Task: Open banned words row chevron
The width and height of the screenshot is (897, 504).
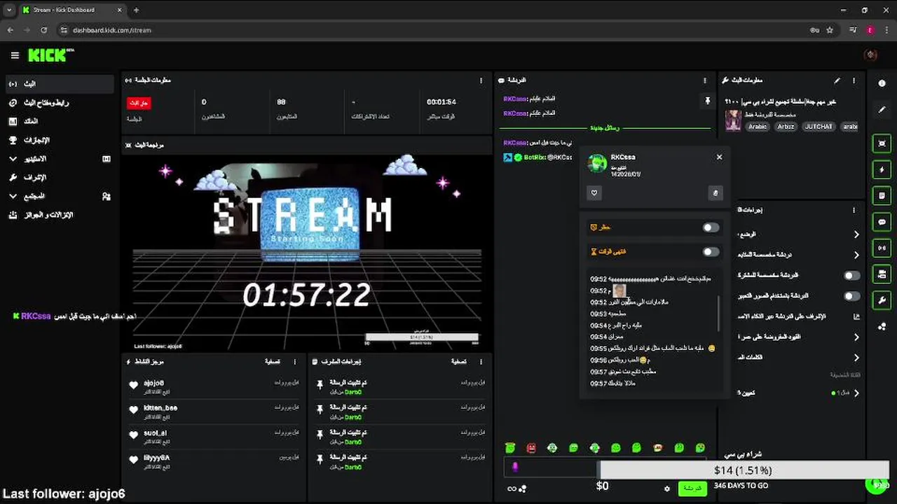Action: click(x=856, y=358)
